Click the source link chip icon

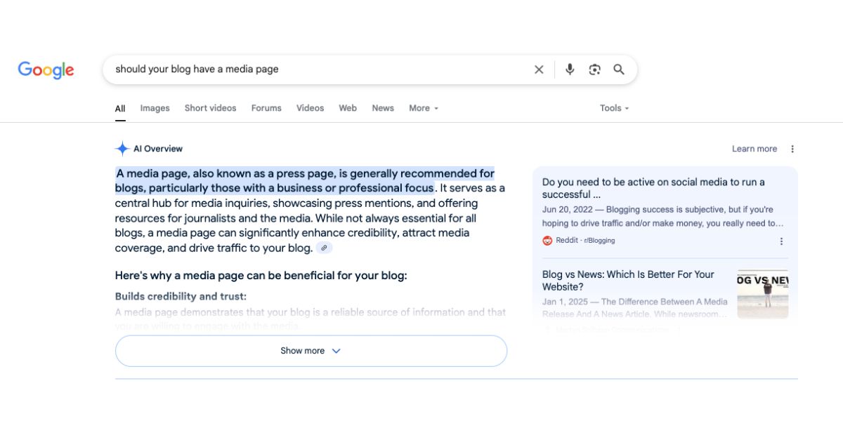324,248
